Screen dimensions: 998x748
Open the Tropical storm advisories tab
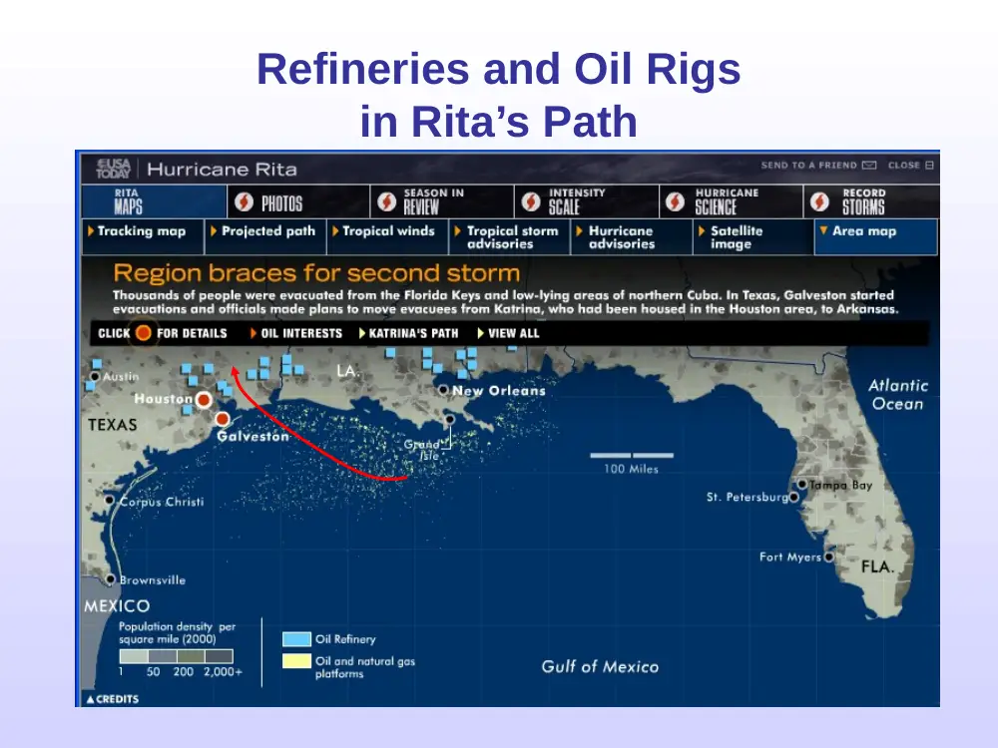tap(509, 236)
